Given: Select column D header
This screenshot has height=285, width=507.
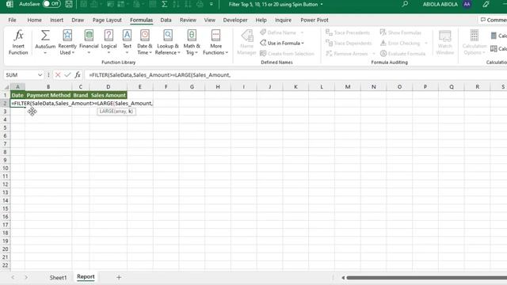Looking at the screenshot, I should [x=109, y=87].
